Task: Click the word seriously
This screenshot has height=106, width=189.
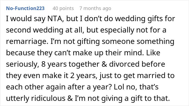Action: (22, 64)
